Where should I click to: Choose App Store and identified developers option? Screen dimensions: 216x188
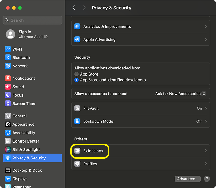(76, 80)
